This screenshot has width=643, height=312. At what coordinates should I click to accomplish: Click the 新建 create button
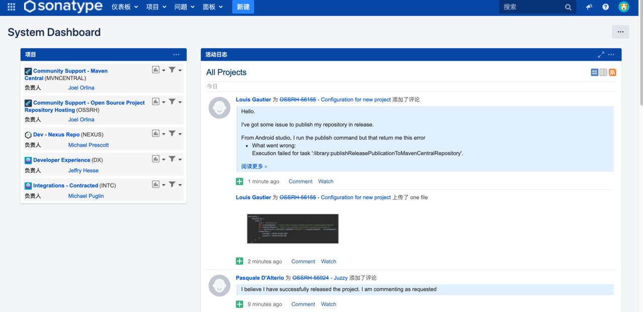click(x=243, y=7)
